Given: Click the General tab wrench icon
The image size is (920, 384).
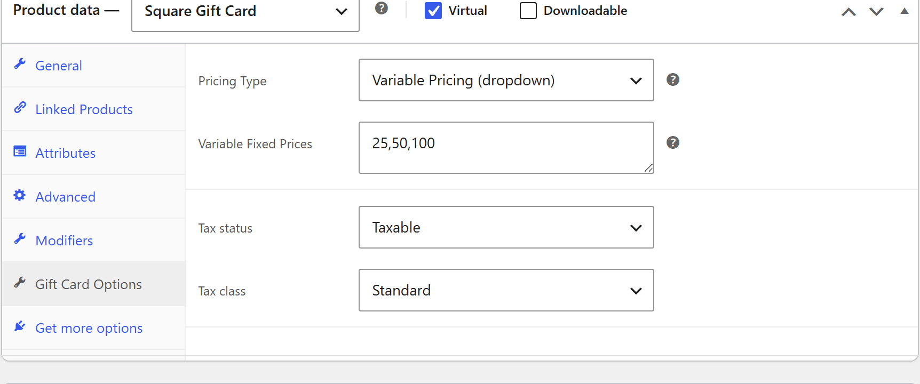Looking at the screenshot, I should point(20,64).
